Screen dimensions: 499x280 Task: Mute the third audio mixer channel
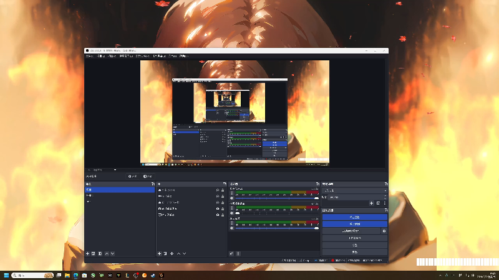pos(232,228)
